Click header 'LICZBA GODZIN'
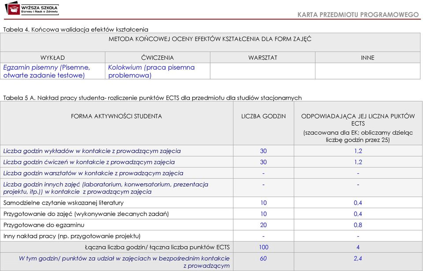This screenshot has width=423, height=271. pos(263,116)
